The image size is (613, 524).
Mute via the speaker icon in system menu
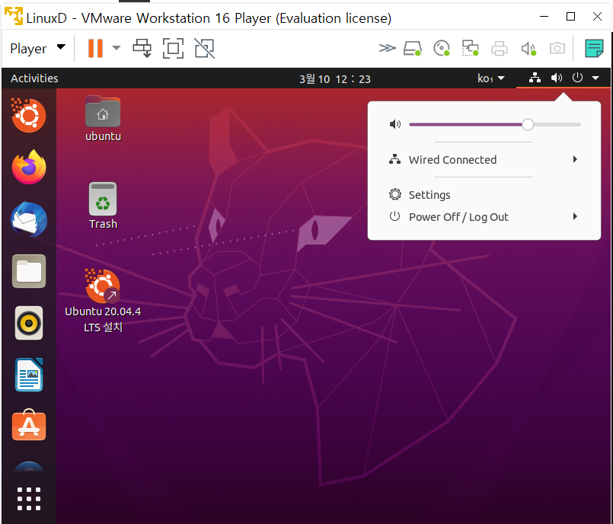pos(395,124)
